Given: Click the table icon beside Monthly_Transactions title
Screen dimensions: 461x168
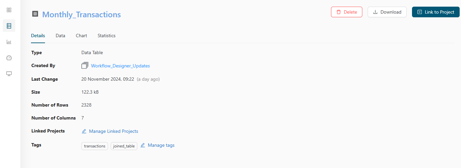Looking at the screenshot, I should pyautogui.click(x=35, y=14).
